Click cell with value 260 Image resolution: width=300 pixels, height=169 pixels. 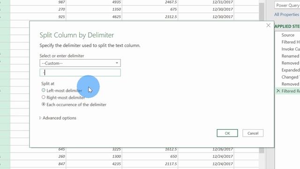(38, 156)
